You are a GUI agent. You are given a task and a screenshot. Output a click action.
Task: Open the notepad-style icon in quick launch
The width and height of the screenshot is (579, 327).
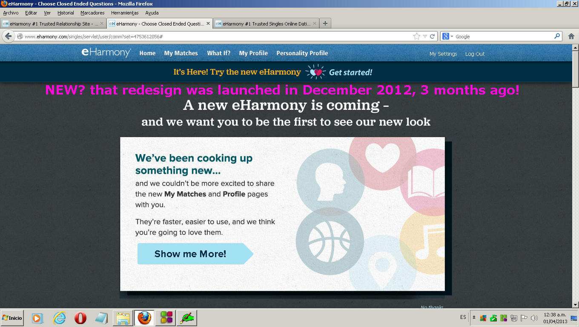[101, 318]
